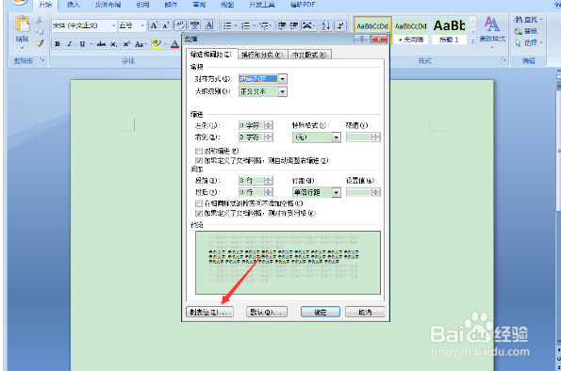Click the Default (默认) button
The image size is (561, 371).
[267, 312]
